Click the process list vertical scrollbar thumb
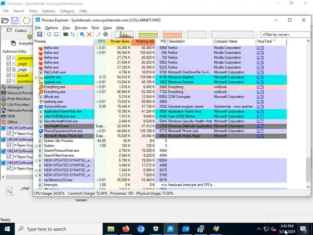This screenshot has height=235, width=313. pyautogui.click(x=308, y=169)
